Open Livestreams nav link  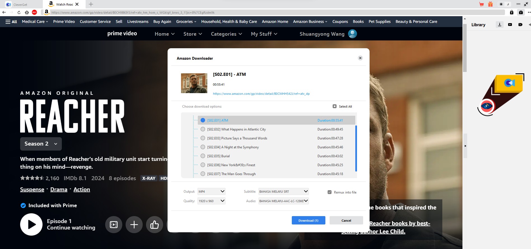138,21
